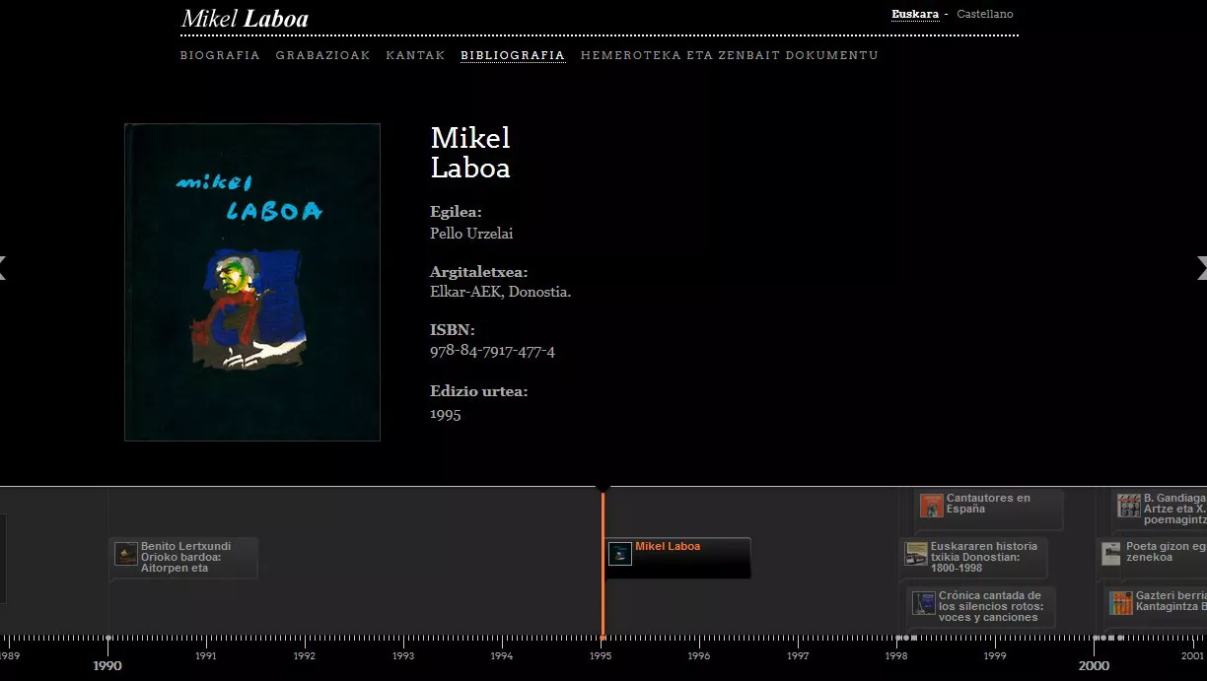Screen dimensions: 1207x681
Task: Click Poeta gizon entry thumbnail icon
Action: pos(1111,554)
